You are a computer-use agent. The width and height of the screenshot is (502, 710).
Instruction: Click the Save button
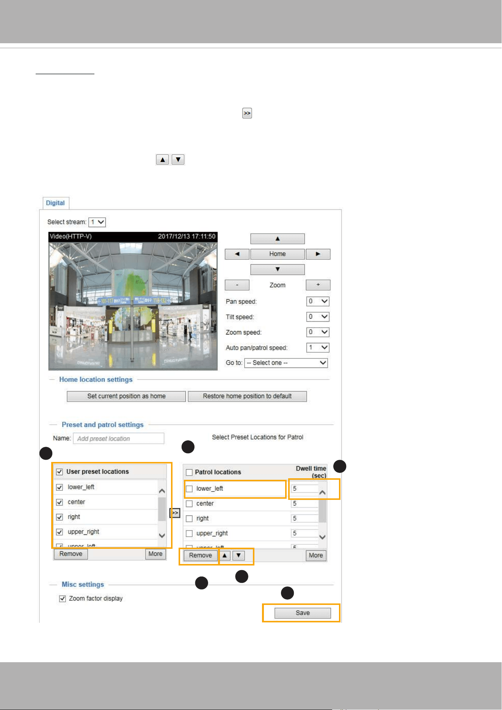(x=303, y=613)
